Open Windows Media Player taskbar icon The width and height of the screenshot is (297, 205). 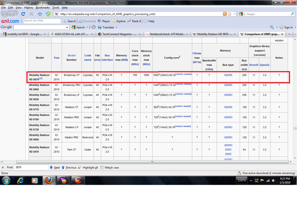[x=34, y=180]
